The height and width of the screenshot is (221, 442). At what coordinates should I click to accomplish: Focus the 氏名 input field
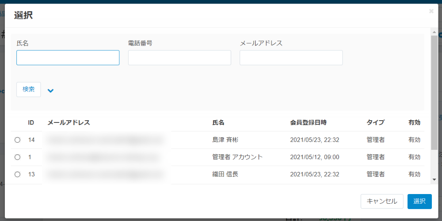tap(68, 58)
